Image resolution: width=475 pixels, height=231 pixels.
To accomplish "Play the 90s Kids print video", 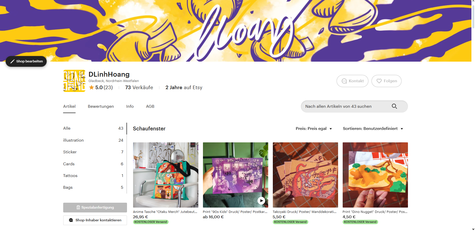I will coord(261,201).
